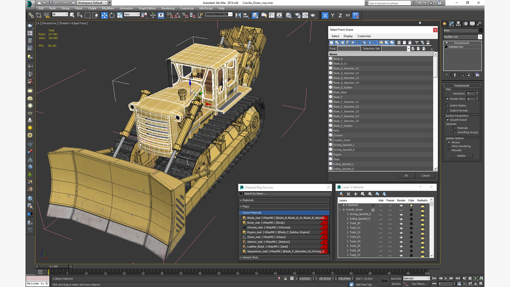Select the When Rendering update option

coord(449,146)
